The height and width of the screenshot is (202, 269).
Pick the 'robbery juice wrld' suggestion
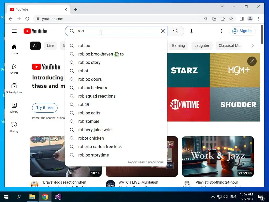click(116, 130)
